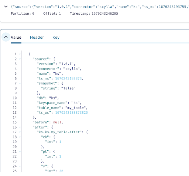Fold the "v" object at line 24
The width and height of the screenshot is (189, 176).
20,166
